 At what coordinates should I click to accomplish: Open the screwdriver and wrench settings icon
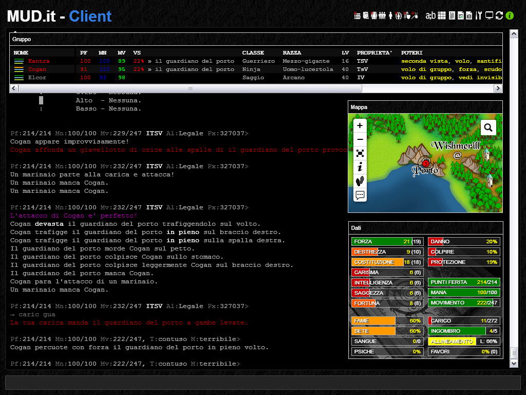coord(478,15)
